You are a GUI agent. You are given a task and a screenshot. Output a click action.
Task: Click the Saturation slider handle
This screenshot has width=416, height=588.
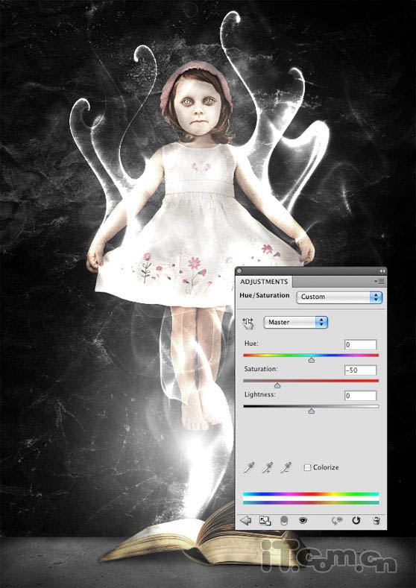click(x=277, y=385)
